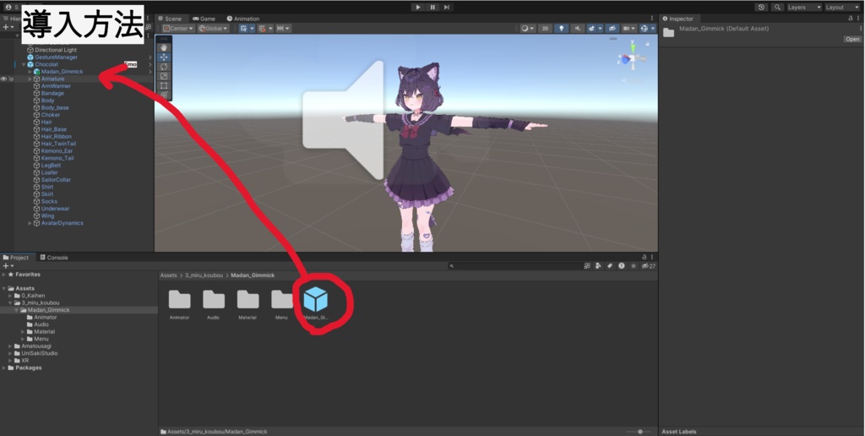Viewport: 865px width, 436px height.
Task: Switch to the Console tab
Action: pos(53,257)
